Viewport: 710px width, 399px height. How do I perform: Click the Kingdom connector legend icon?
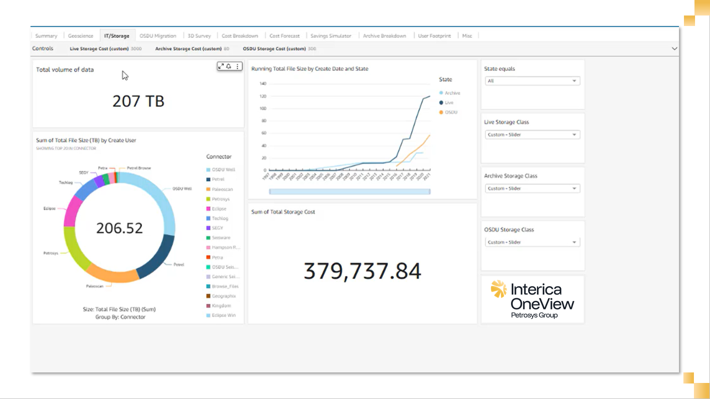(208, 305)
